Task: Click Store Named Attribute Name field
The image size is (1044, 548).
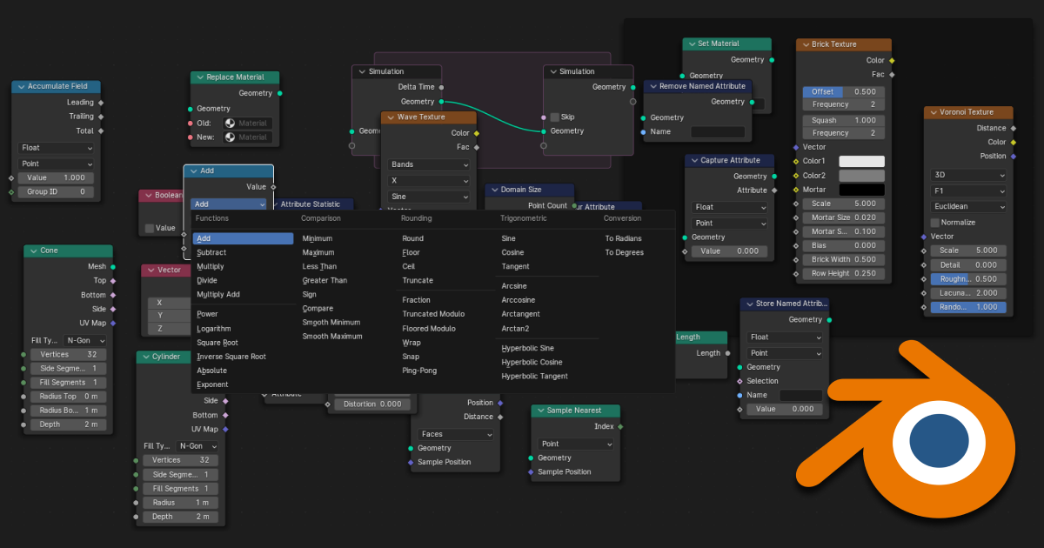Action: click(x=801, y=395)
